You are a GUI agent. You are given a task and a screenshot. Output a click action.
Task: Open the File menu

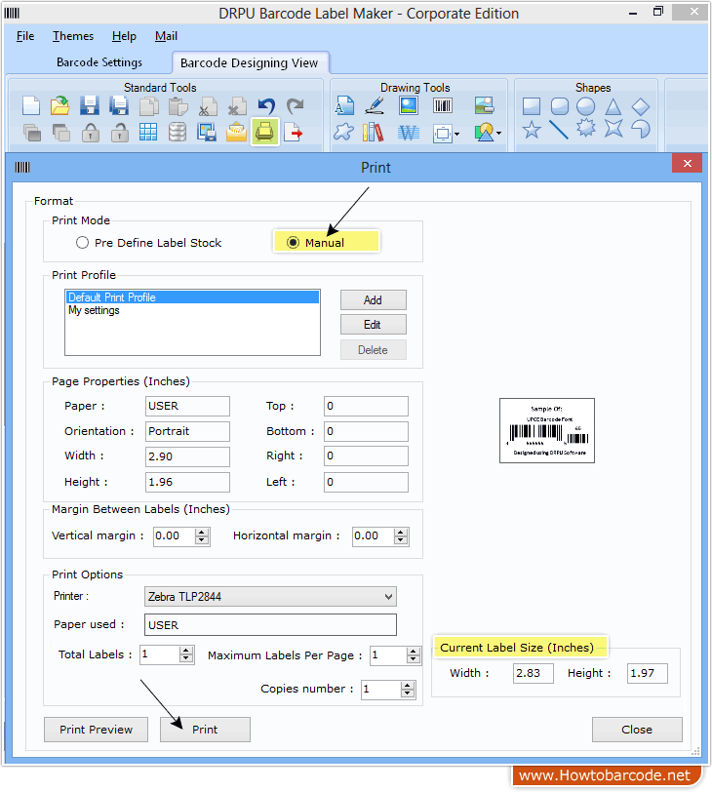pyautogui.click(x=25, y=36)
